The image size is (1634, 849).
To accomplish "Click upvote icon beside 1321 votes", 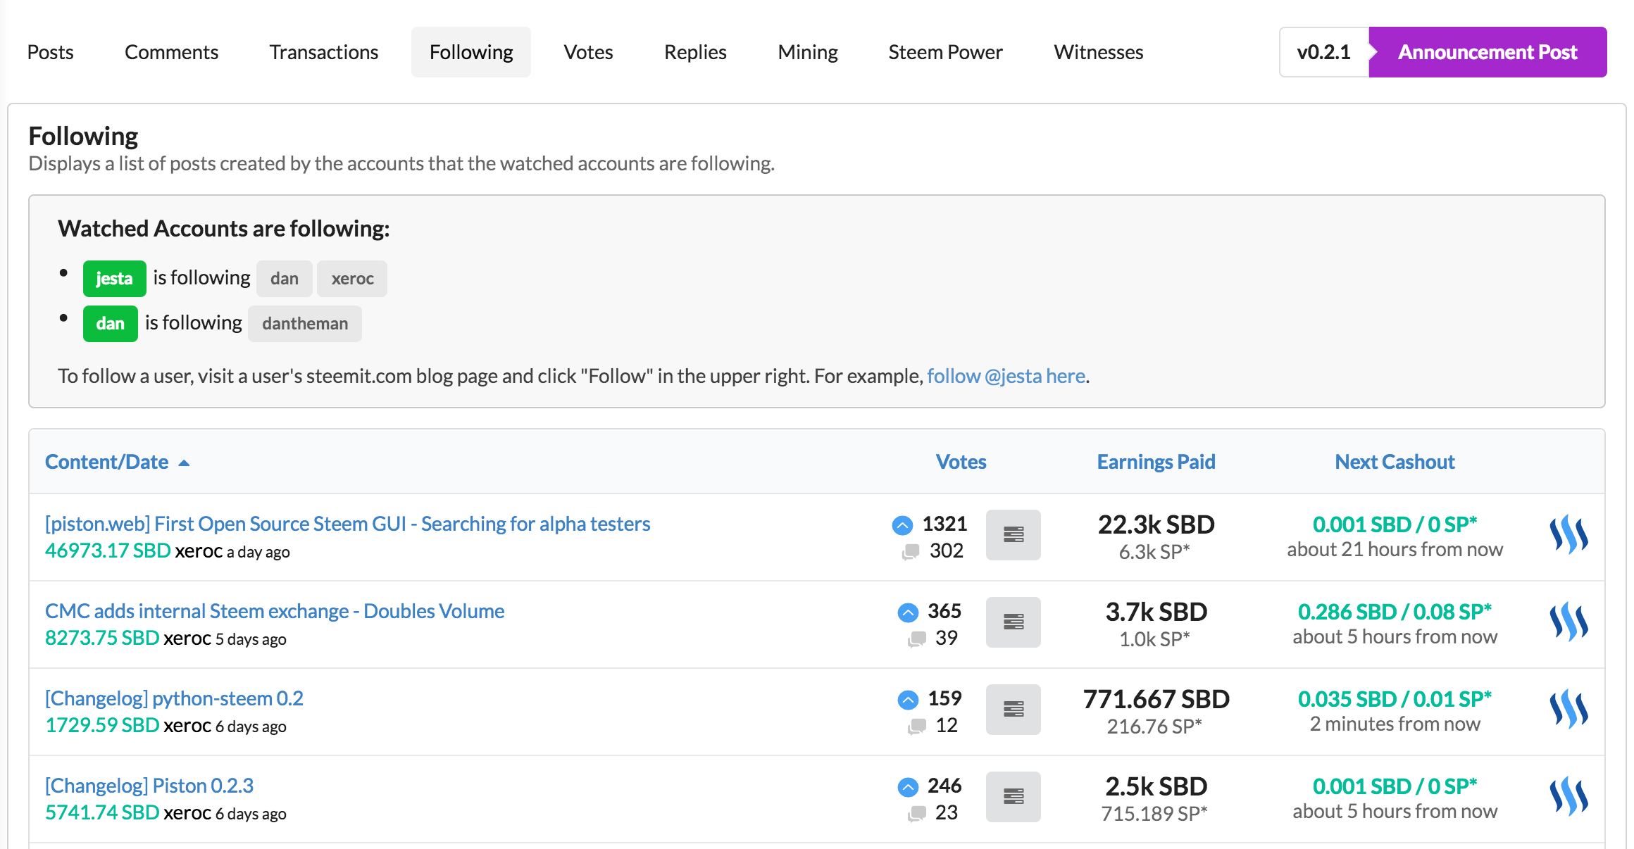I will point(902,525).
